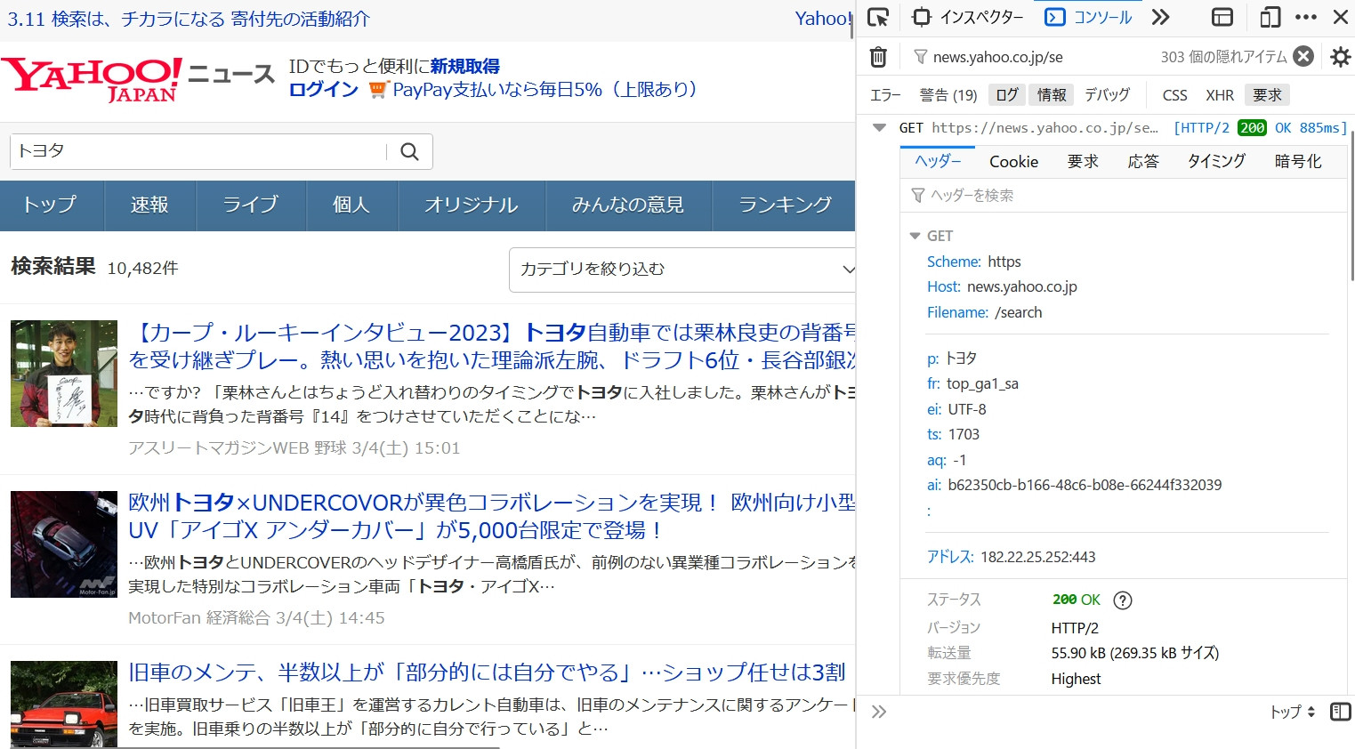This screenshot has width=1355, height=749.
Task: Open the オリジナル navigation tab
Action: [472, 205]
